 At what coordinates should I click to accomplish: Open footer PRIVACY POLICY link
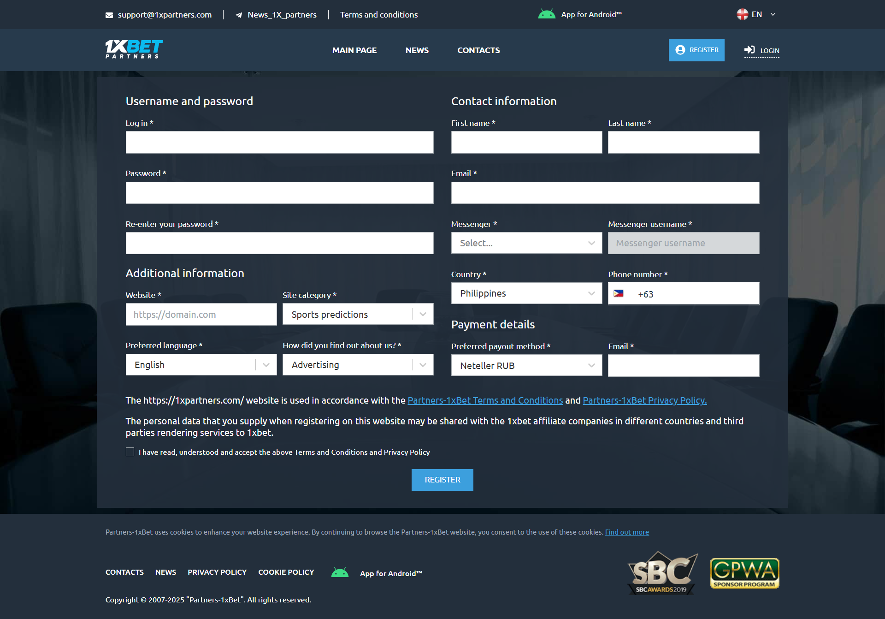217,572
